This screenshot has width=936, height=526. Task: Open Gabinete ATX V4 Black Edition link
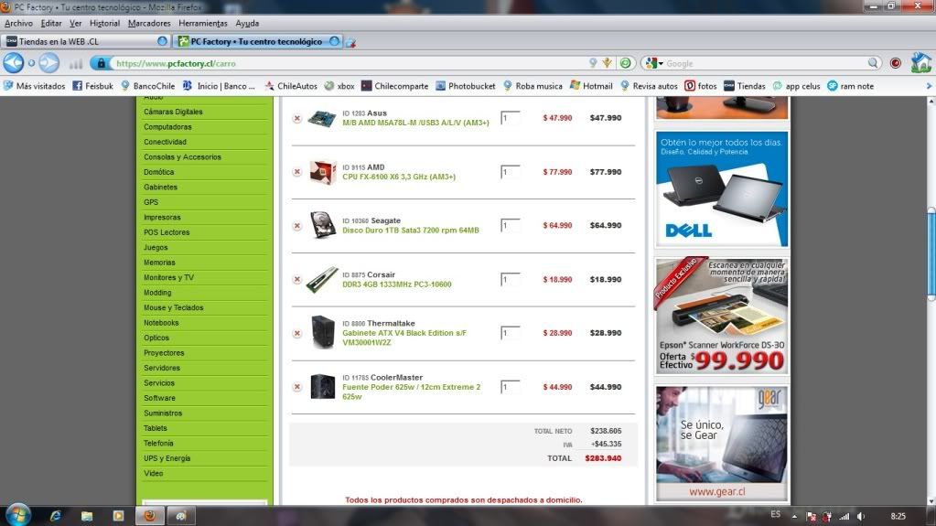[404, 338]
